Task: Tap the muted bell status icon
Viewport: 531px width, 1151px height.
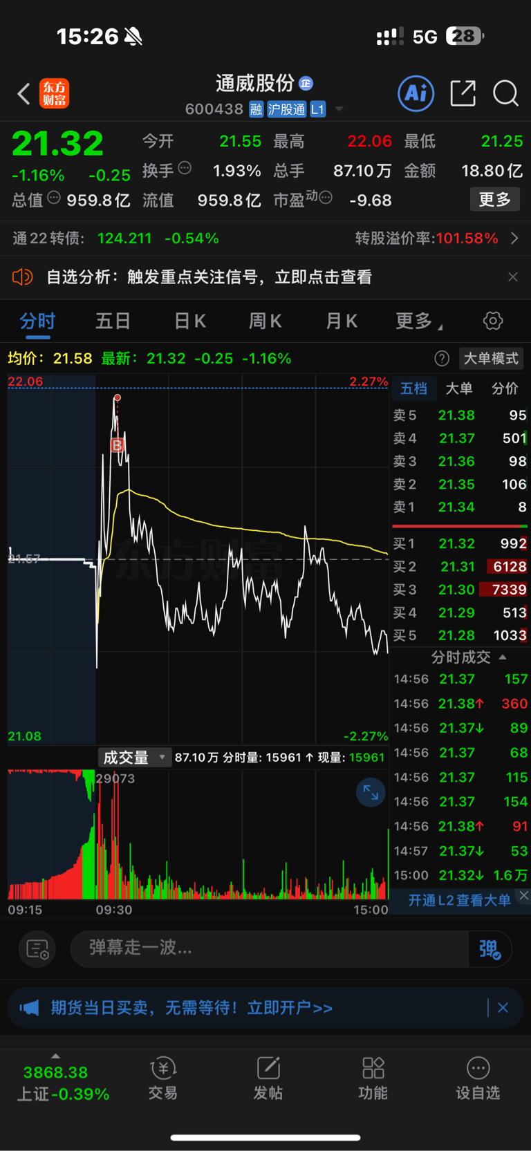Action: pos(133,36)
